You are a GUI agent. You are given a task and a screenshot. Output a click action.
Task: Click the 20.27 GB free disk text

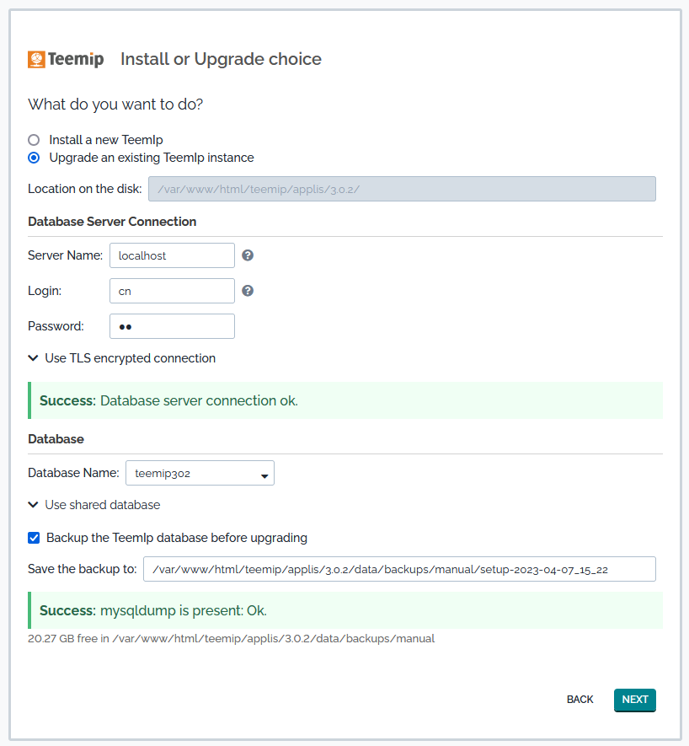pyautogui.click(x=232, y=639)
